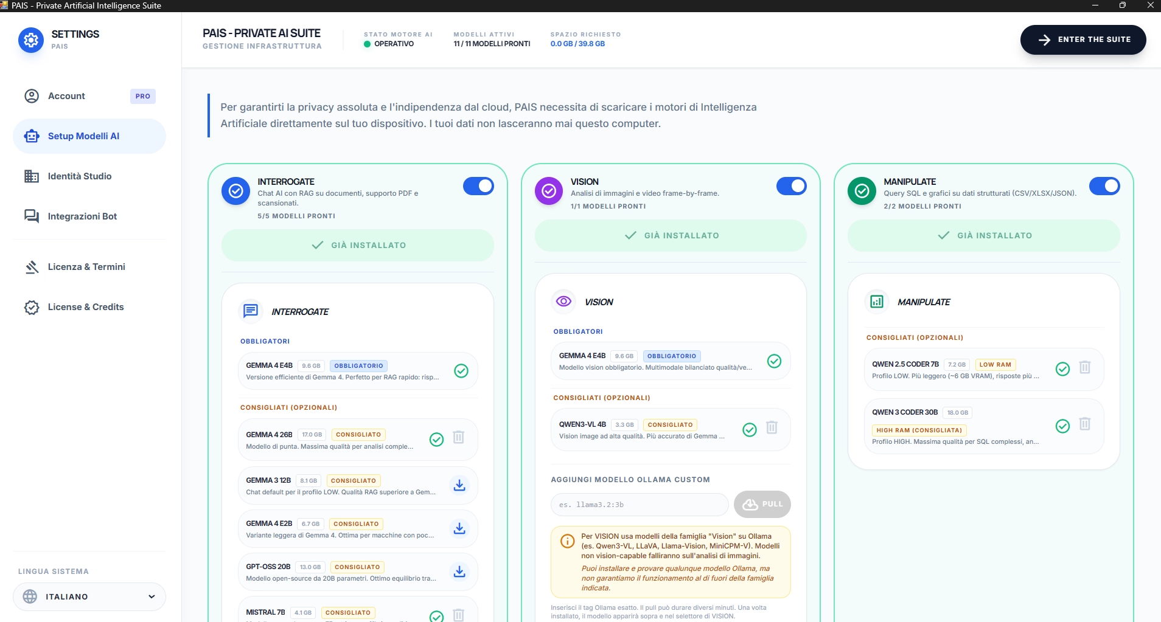Delete the Qwen 2.5 Coder 7B model
Screen dimensions: 1161x622
(x=1085, y=367)
